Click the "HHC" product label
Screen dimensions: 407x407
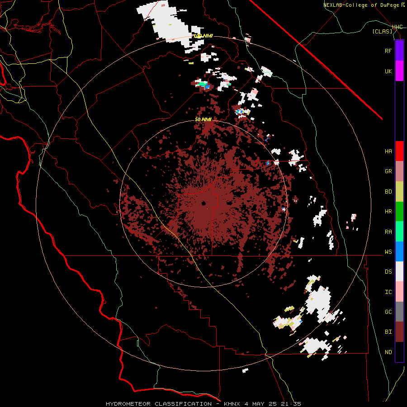[x=398, y=27]
